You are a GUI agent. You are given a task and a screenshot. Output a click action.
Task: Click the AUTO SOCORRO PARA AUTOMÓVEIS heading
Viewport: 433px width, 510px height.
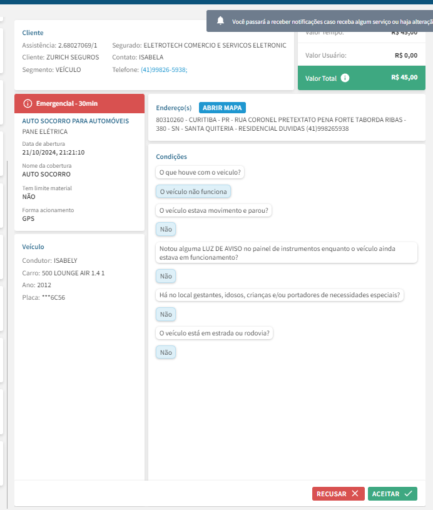76,120
